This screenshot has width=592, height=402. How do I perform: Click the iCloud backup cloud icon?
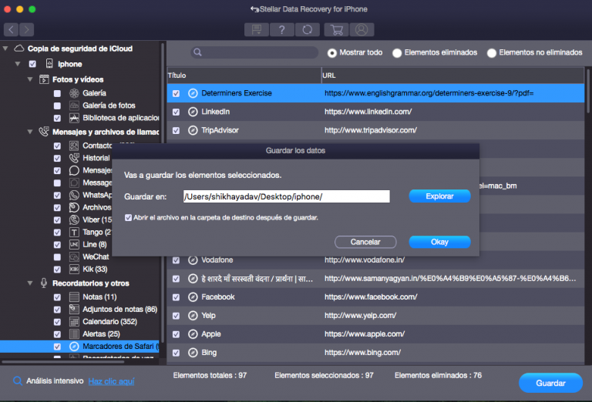click(18, 49)
